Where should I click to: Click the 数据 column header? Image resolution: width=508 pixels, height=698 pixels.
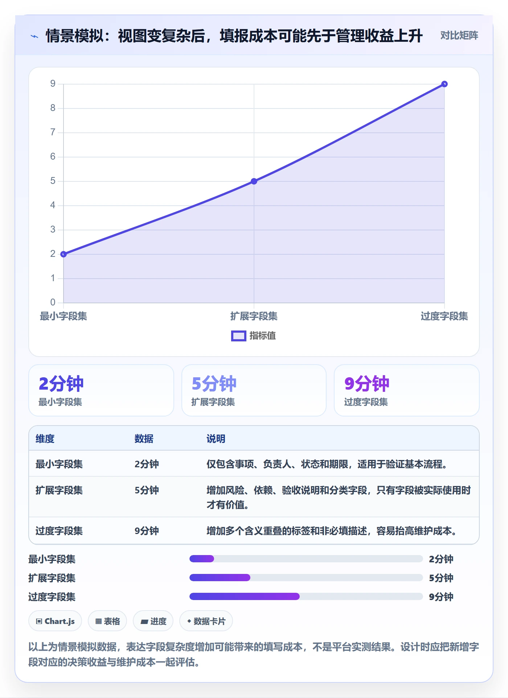coord(144,439)
